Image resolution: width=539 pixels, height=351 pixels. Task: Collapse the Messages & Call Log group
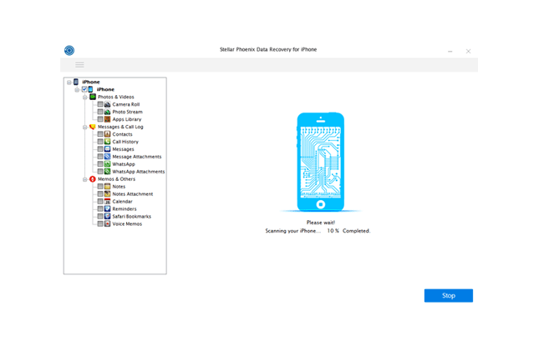pos(84,127)
